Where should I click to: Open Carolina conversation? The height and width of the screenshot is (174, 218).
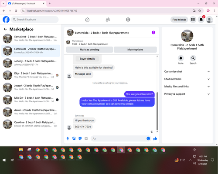coord(31,124)
